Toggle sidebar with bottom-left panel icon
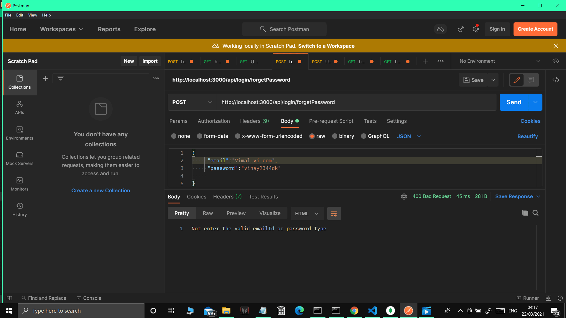The width and height of the screenshot is (566, 318). tap(9, 298)
